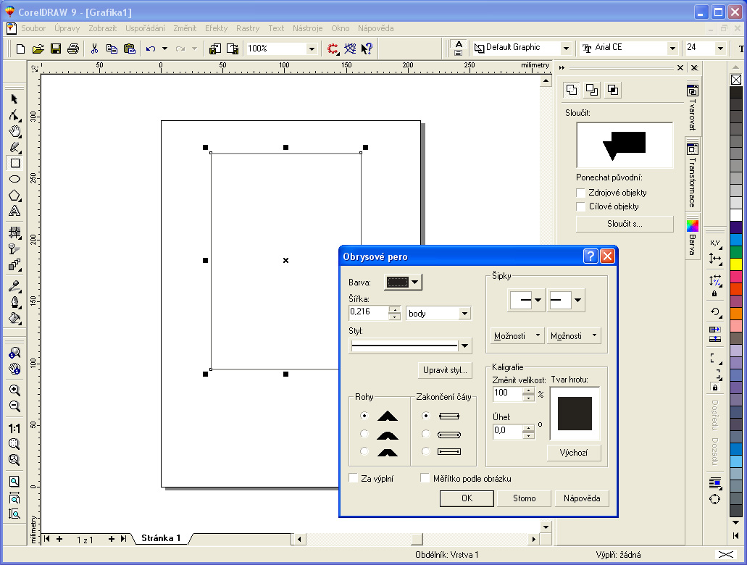Click the Print icon in the toolbar
The image size is (747, 565).
tap(73, 49)
